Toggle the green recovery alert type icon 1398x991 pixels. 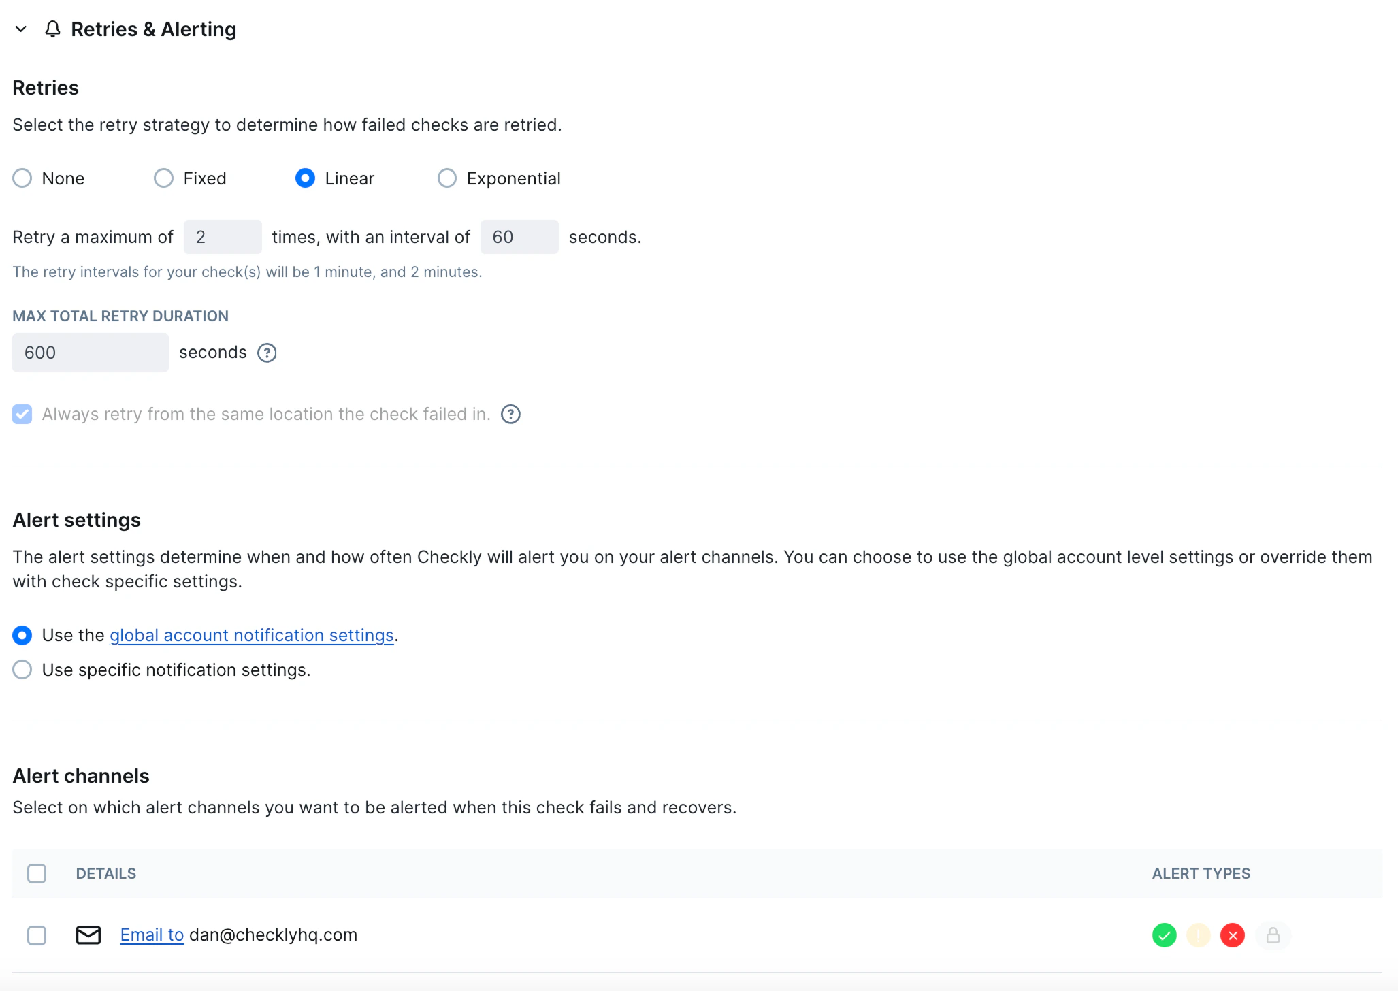pos(1165,935)
